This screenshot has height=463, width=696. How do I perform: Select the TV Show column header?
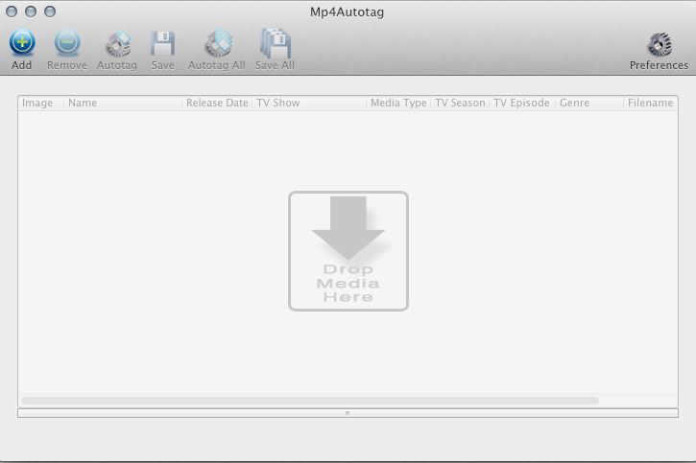pos(307,104)
